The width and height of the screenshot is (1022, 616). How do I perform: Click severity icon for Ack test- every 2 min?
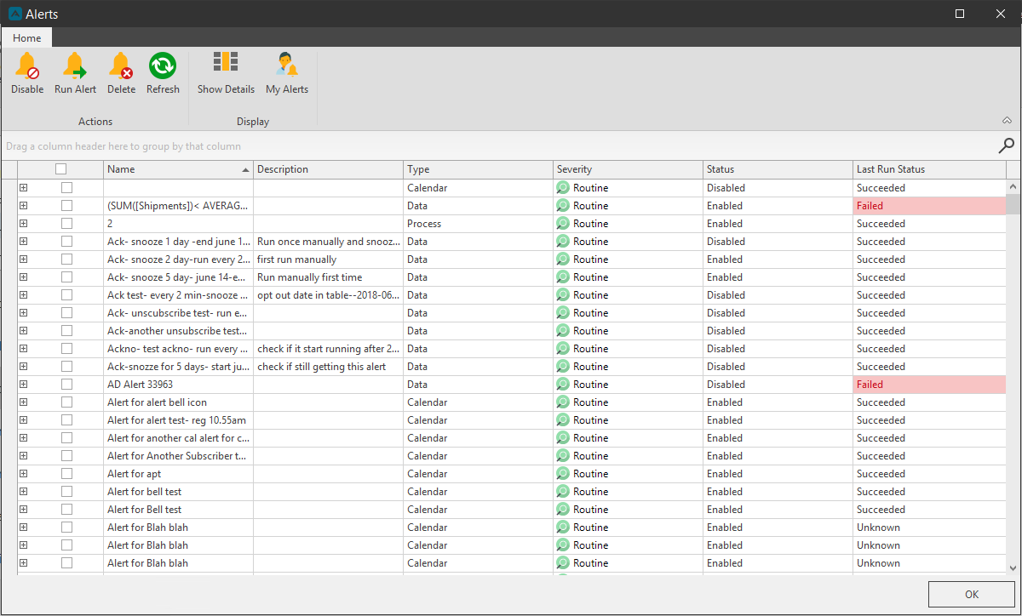(562, 295)
